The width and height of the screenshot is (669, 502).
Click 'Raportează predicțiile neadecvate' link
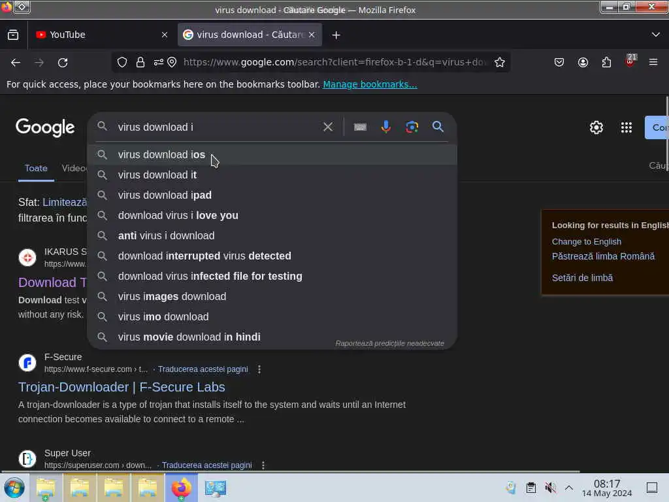389,343
